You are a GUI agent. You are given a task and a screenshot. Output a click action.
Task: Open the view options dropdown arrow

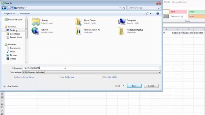151,13
